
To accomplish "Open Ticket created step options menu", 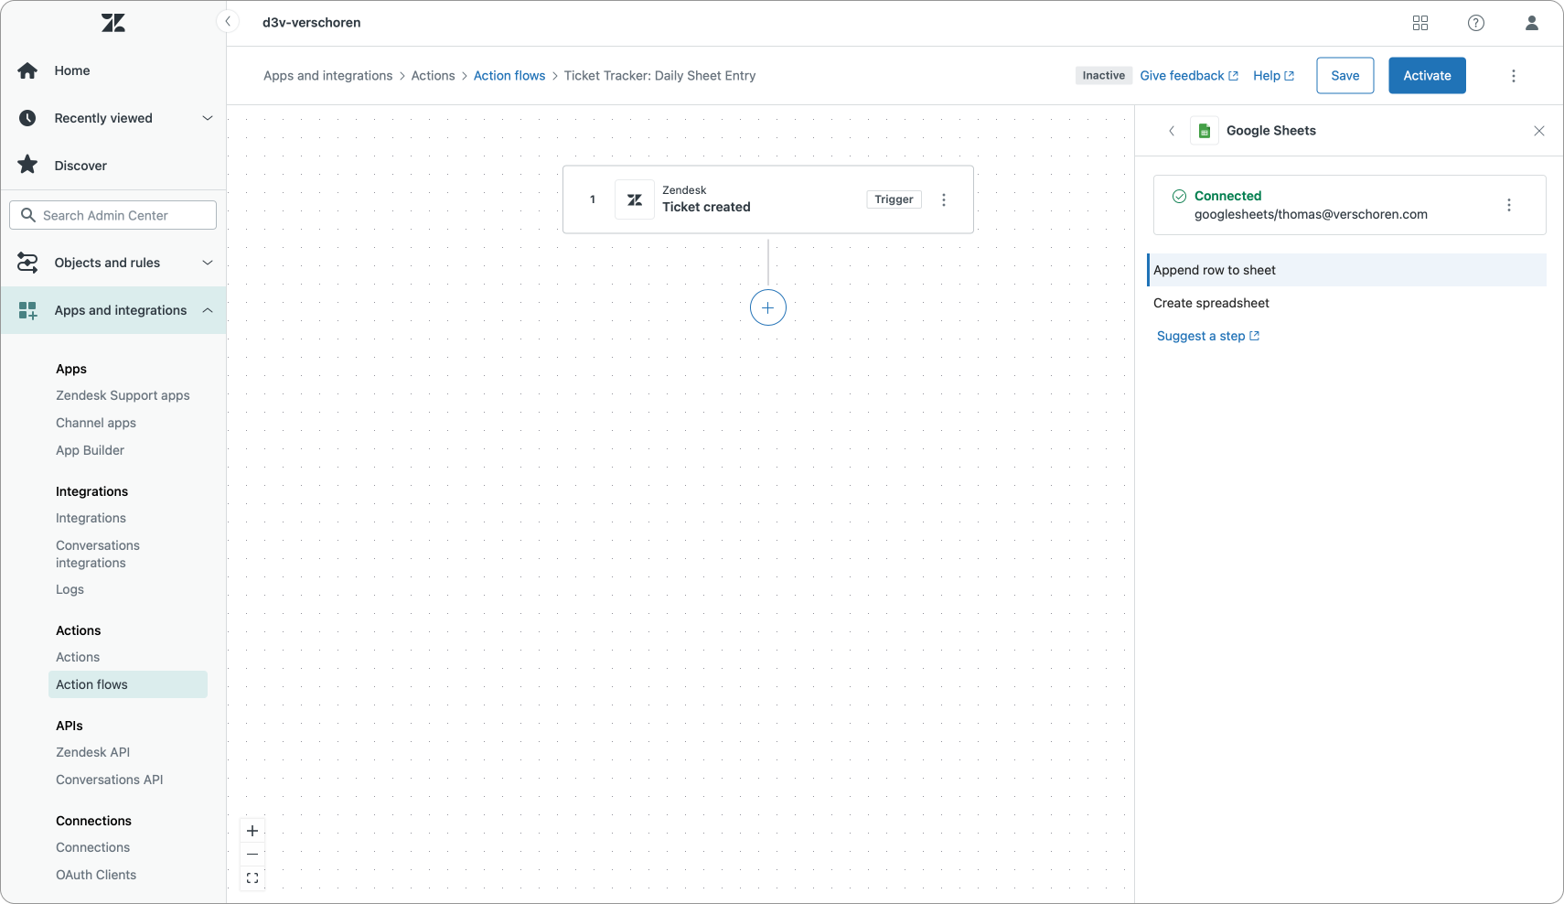I will 944,199.
